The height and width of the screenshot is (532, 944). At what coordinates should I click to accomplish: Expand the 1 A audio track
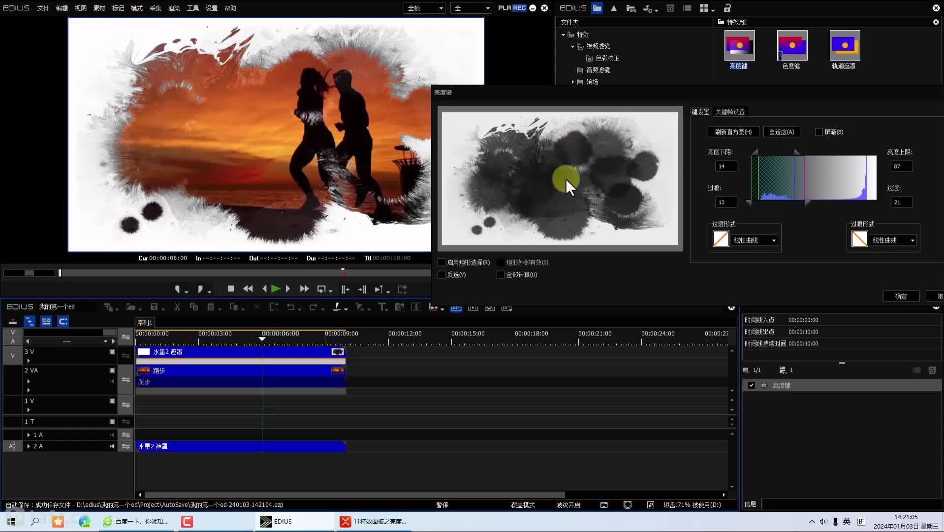click(29, 435)
